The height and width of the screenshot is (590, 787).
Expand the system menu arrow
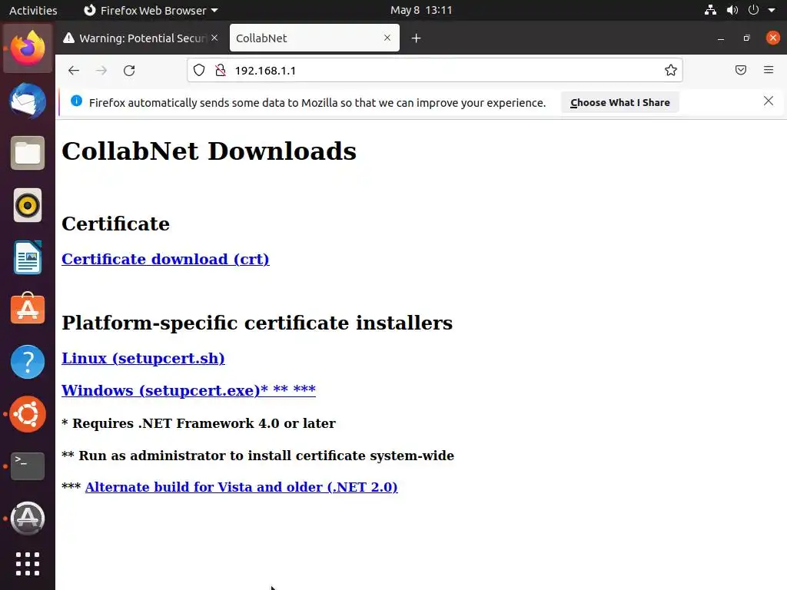coord(772,10)
